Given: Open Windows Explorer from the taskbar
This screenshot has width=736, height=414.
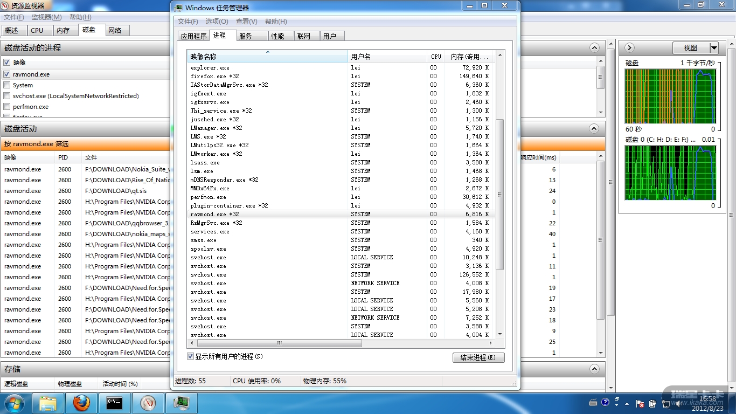Looking at the screenshot, I should [x=48, y=403].
